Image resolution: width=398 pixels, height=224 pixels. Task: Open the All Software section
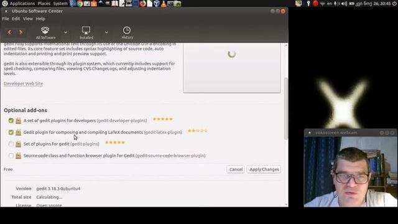pyautogui.click(x=45, y=33)
